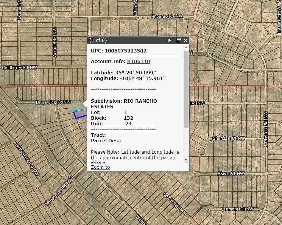Screen dimensions: 282x225
Task: Click the Brunswick Ct NW road label
Action: tap(53, 102)
